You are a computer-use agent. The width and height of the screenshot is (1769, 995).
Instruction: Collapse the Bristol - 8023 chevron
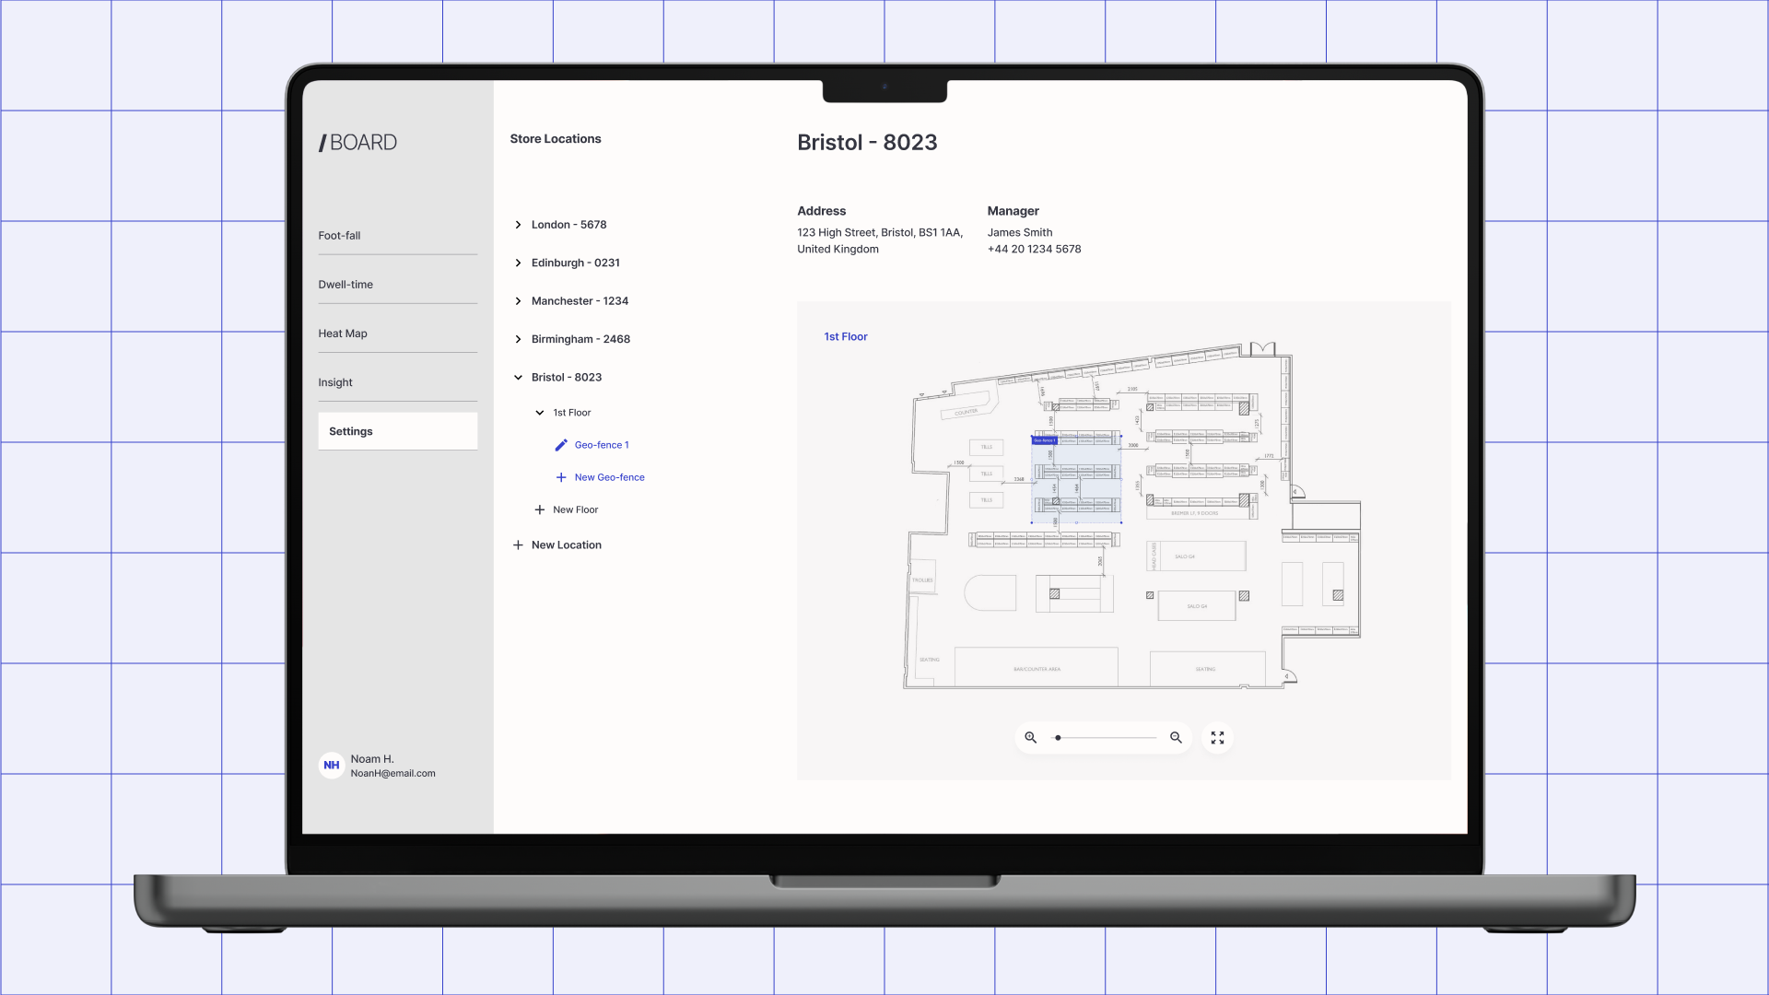point(519,378)
